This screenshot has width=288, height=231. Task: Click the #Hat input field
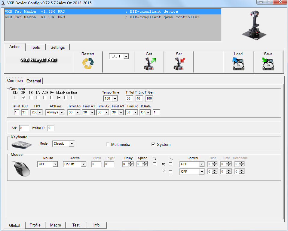(17, 112)
